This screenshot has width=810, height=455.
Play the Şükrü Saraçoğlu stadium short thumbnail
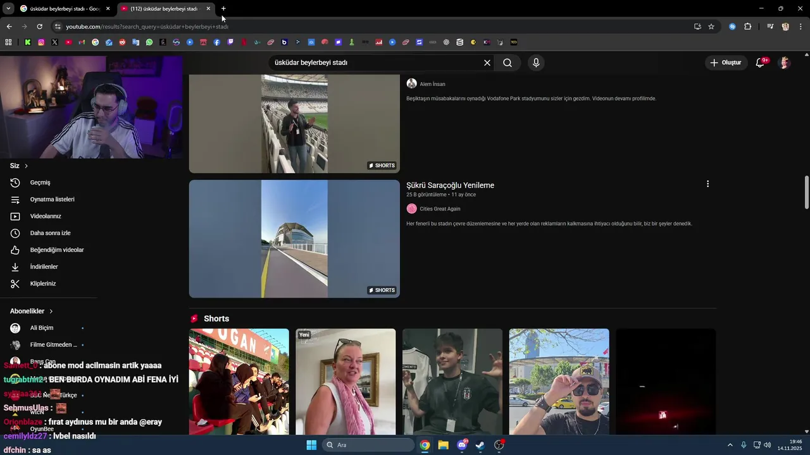pos(294,239)
